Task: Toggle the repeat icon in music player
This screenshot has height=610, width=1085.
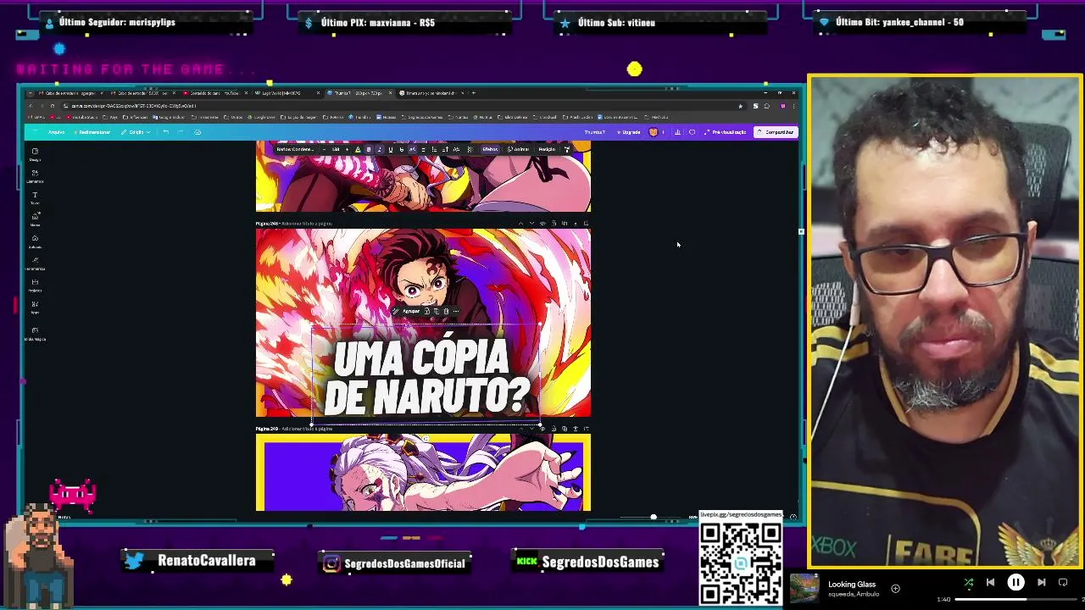Action: point(1063,582)
